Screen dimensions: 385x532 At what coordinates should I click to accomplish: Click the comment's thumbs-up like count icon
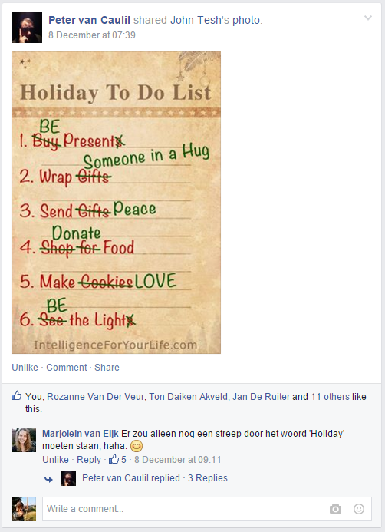tap(114, 459)
